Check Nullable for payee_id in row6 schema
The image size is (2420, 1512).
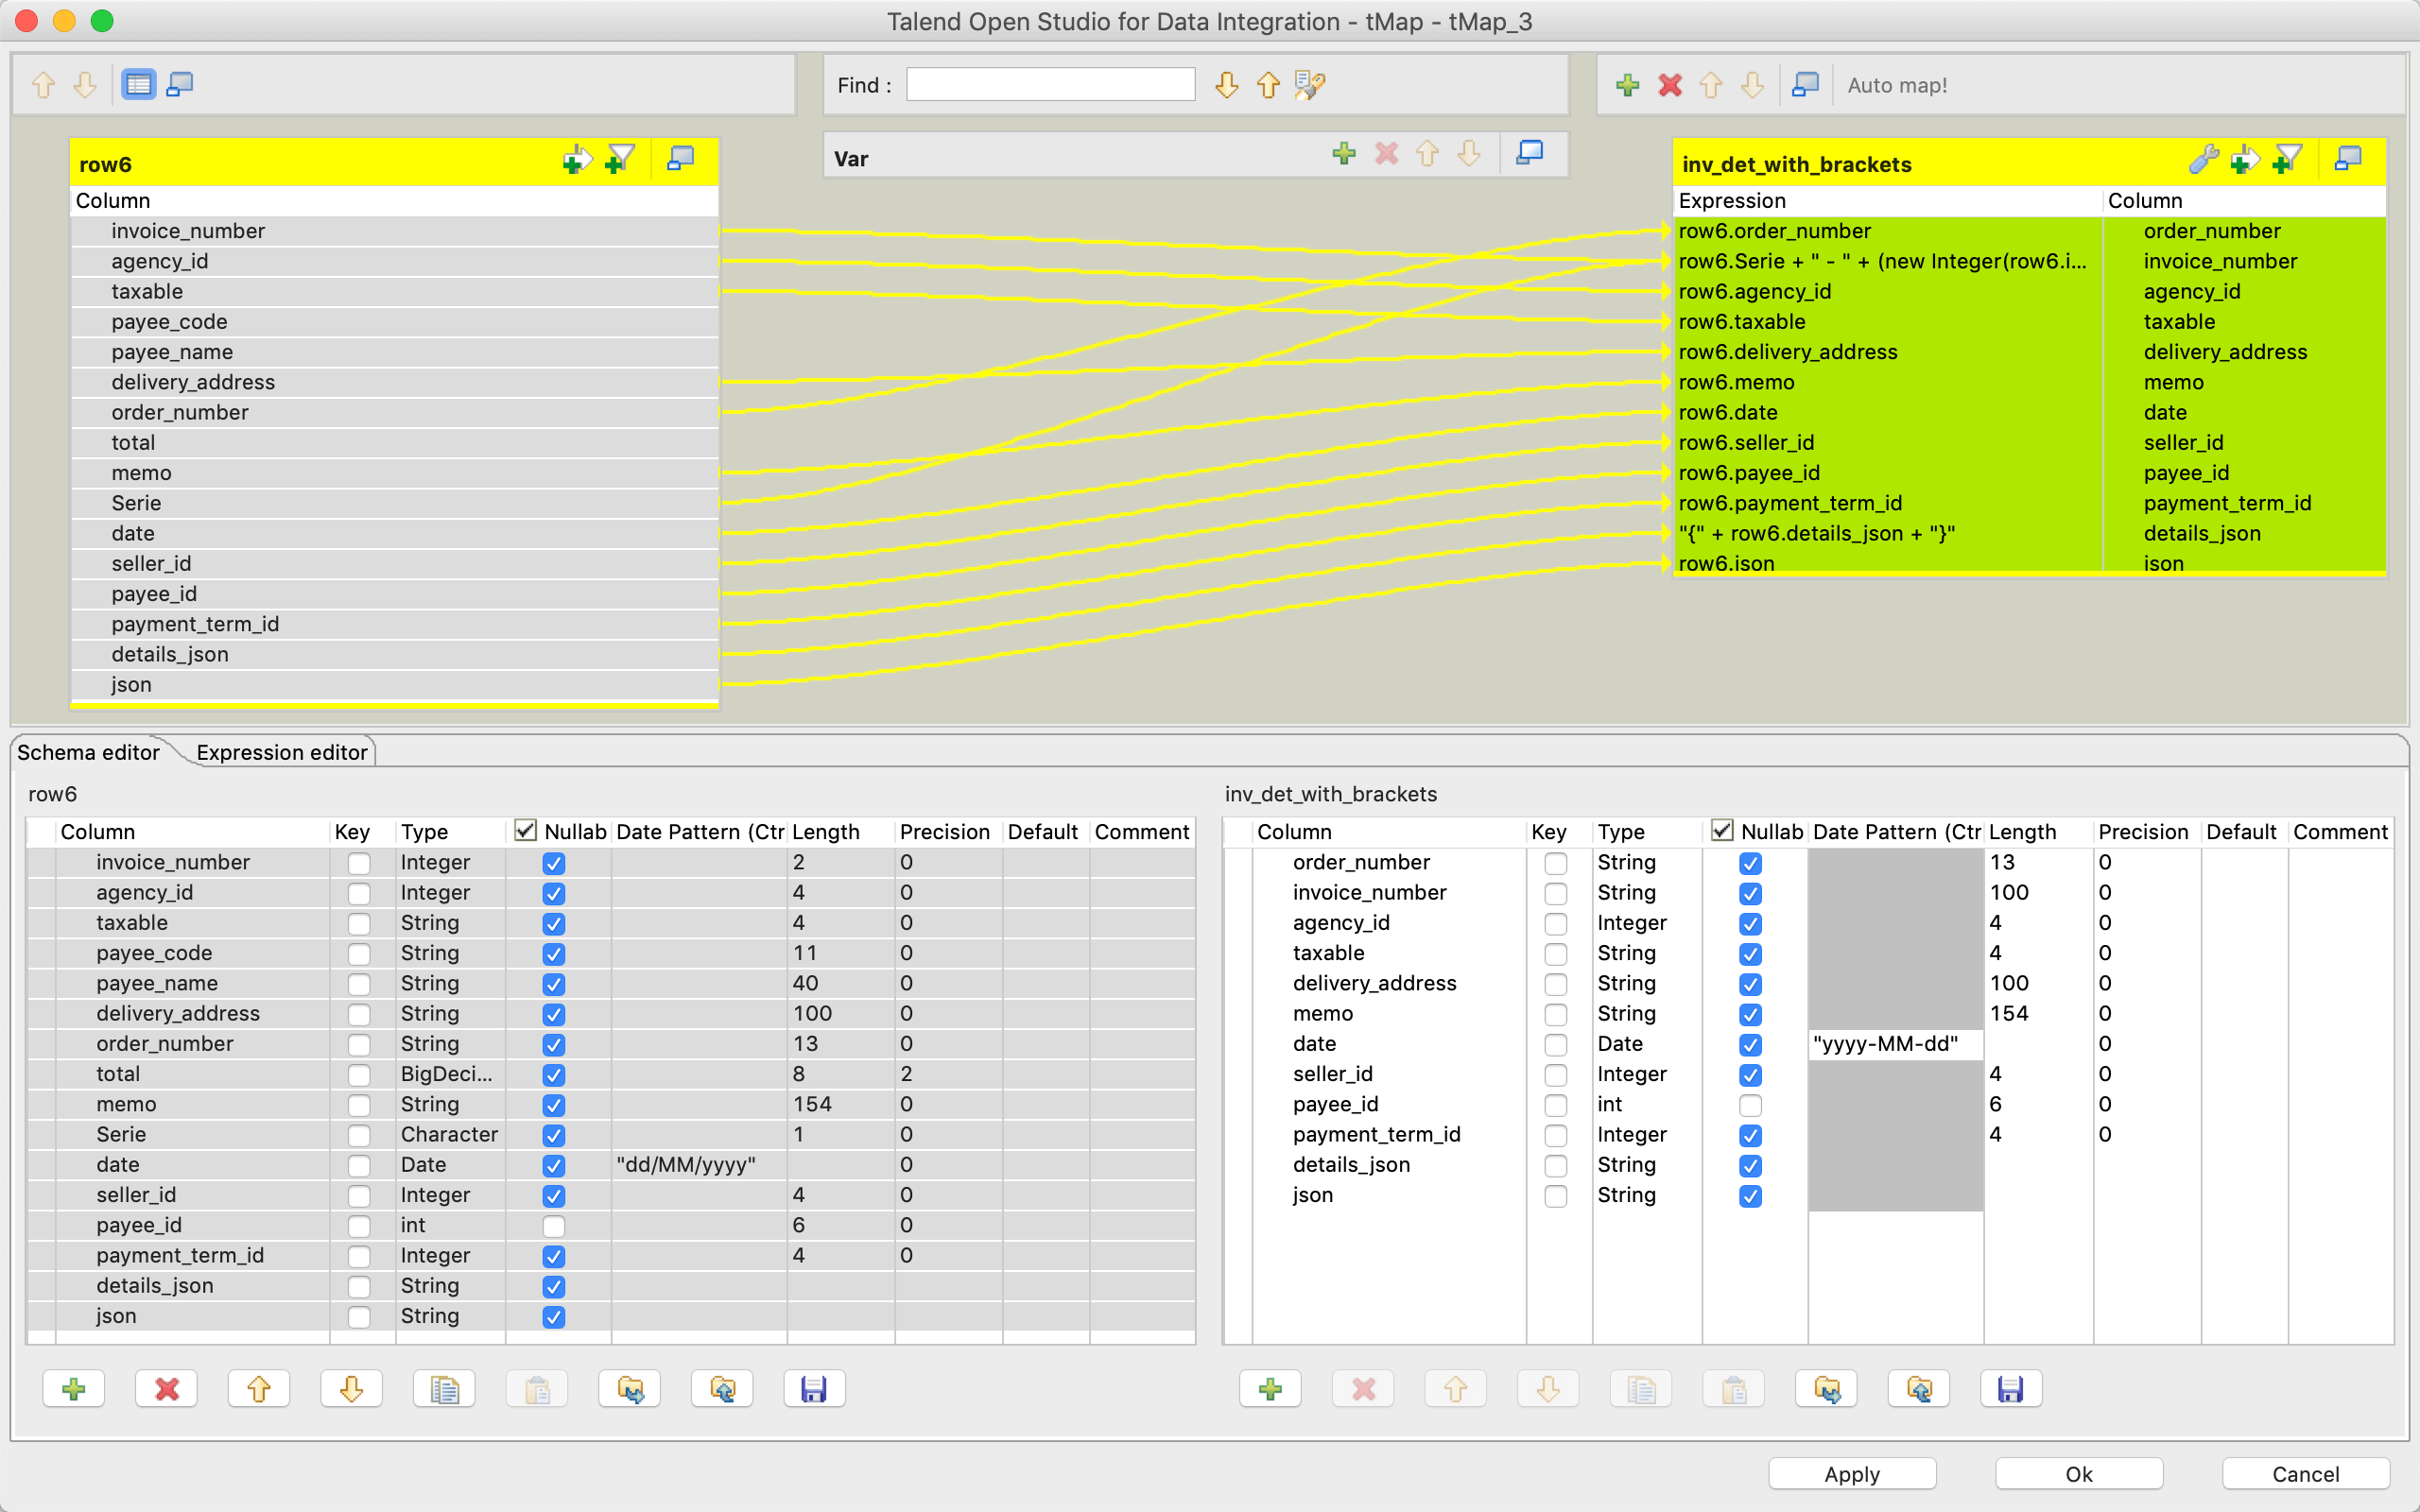[x=554, y=1226]
